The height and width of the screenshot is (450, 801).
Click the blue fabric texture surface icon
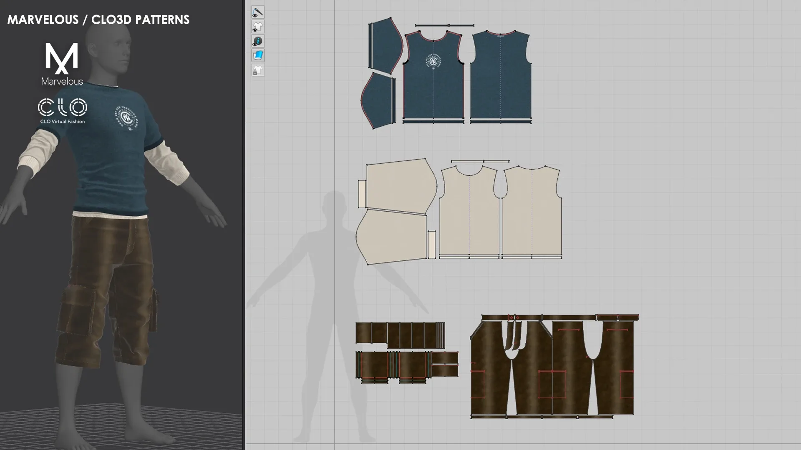(258, 55)
